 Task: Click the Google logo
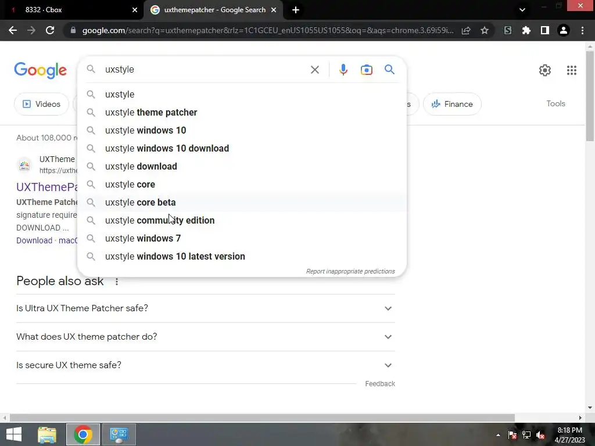pos(40,70)
